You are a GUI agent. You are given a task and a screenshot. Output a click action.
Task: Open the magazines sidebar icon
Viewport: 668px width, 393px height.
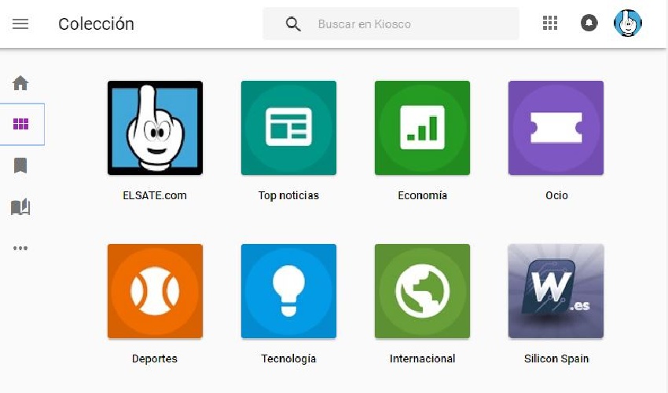(x=20, y=207)
